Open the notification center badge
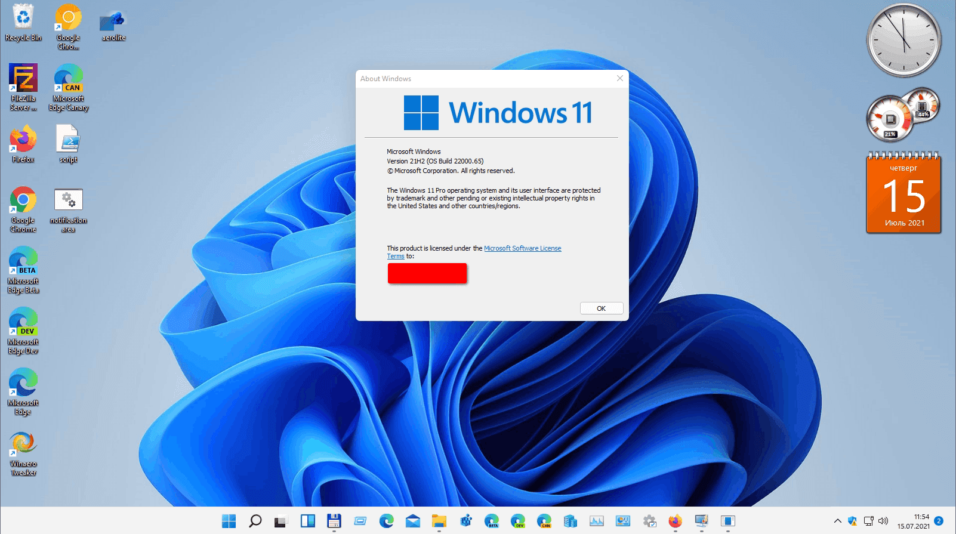Viewport: 956px width, 534px height. click(x=939, y=521)
